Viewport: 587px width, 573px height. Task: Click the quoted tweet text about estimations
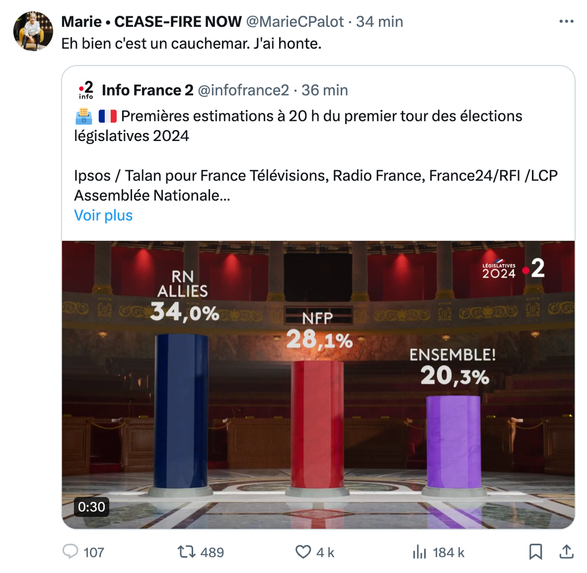pos(298,126)
